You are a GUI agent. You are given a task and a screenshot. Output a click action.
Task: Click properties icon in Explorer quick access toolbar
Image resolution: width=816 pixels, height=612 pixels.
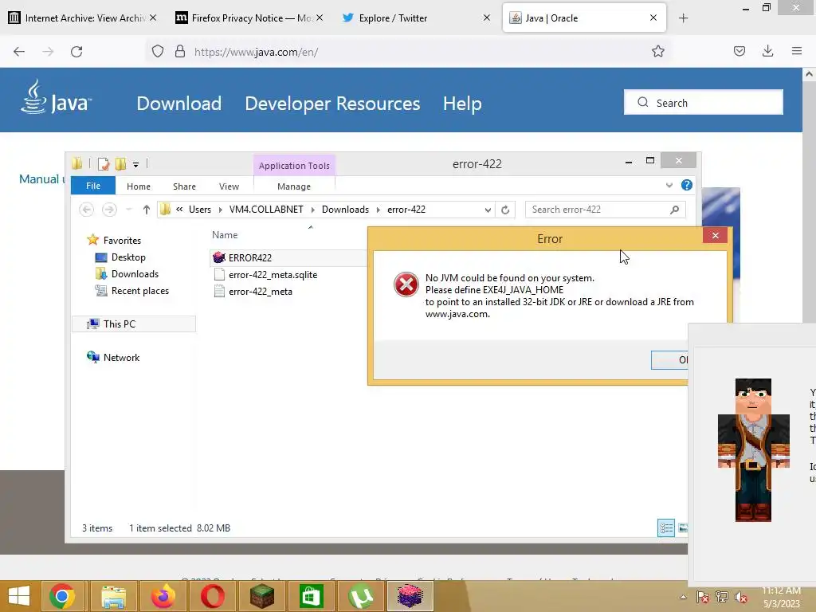click(x=104, y=164)
